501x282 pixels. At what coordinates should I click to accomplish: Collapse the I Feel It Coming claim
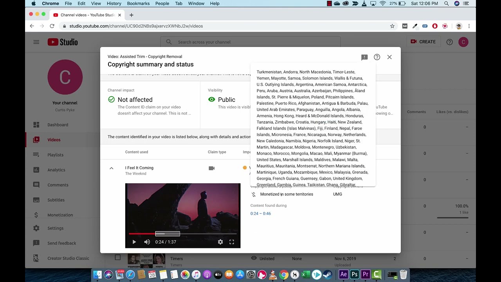pos(111,168)
